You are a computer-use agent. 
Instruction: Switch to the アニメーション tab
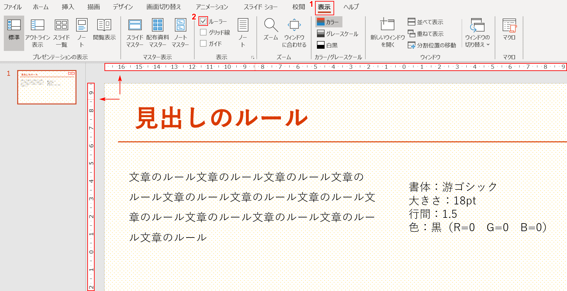[x=212, y=7]
